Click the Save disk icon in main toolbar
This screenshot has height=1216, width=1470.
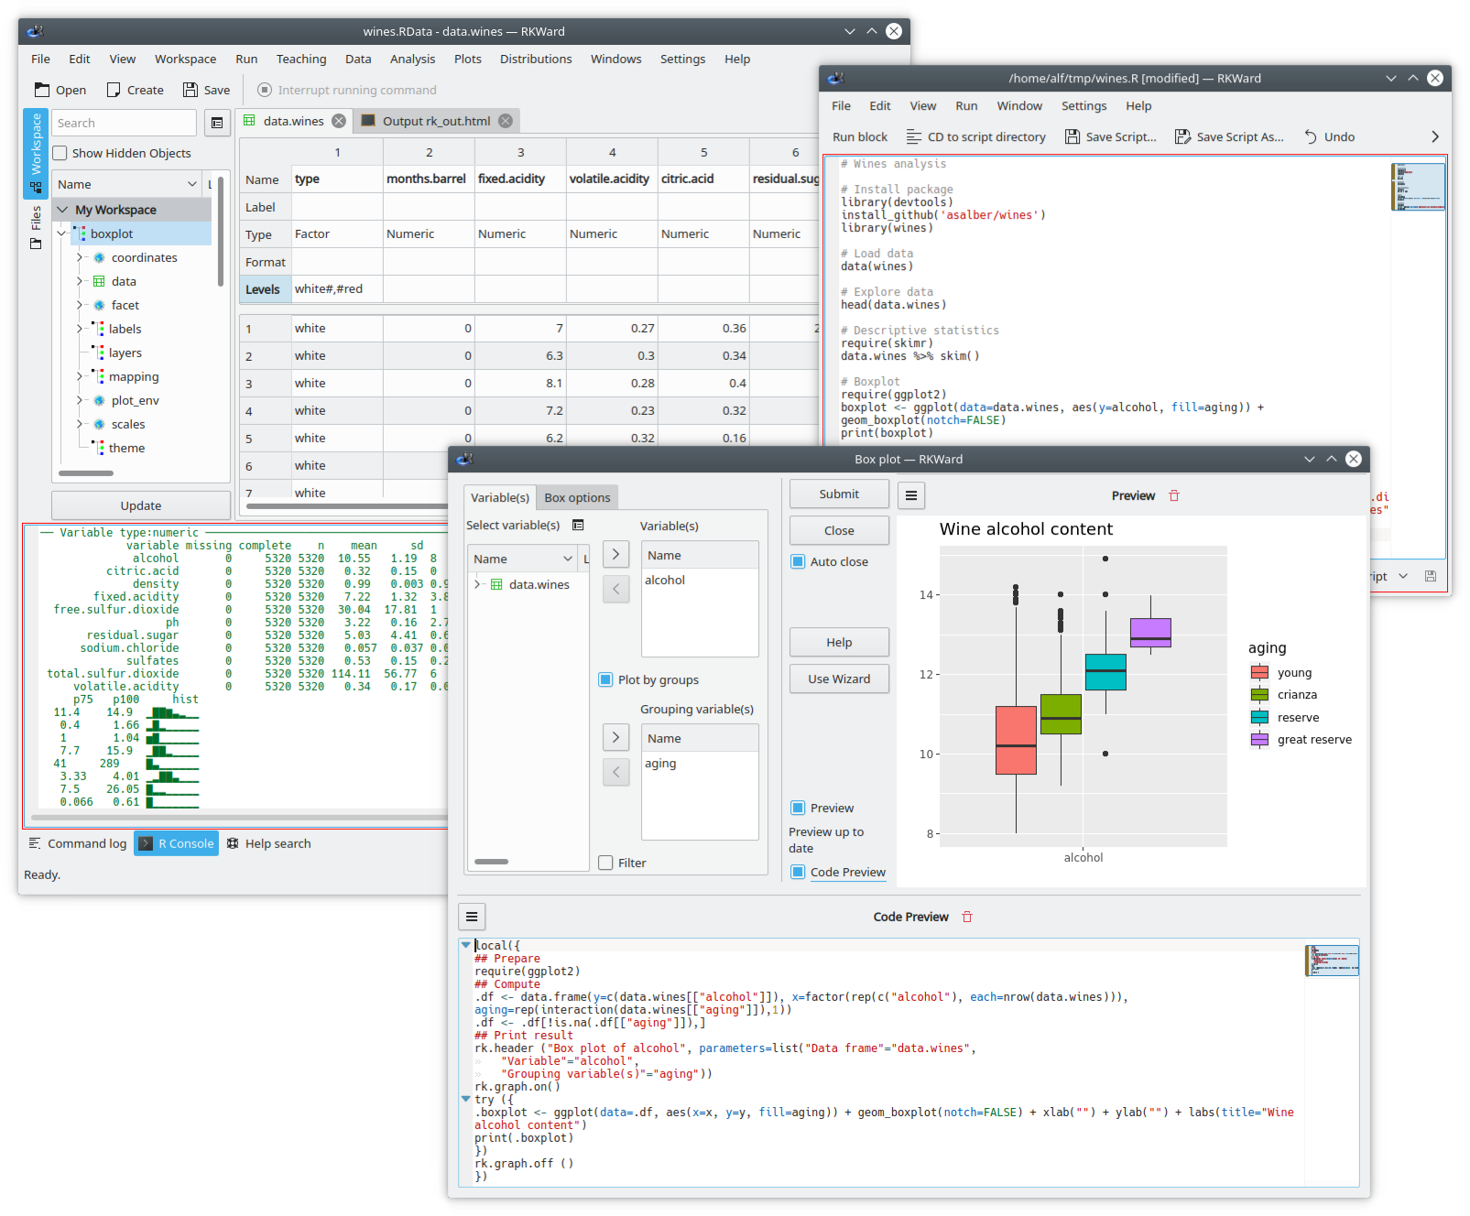[x=191, y=90]
